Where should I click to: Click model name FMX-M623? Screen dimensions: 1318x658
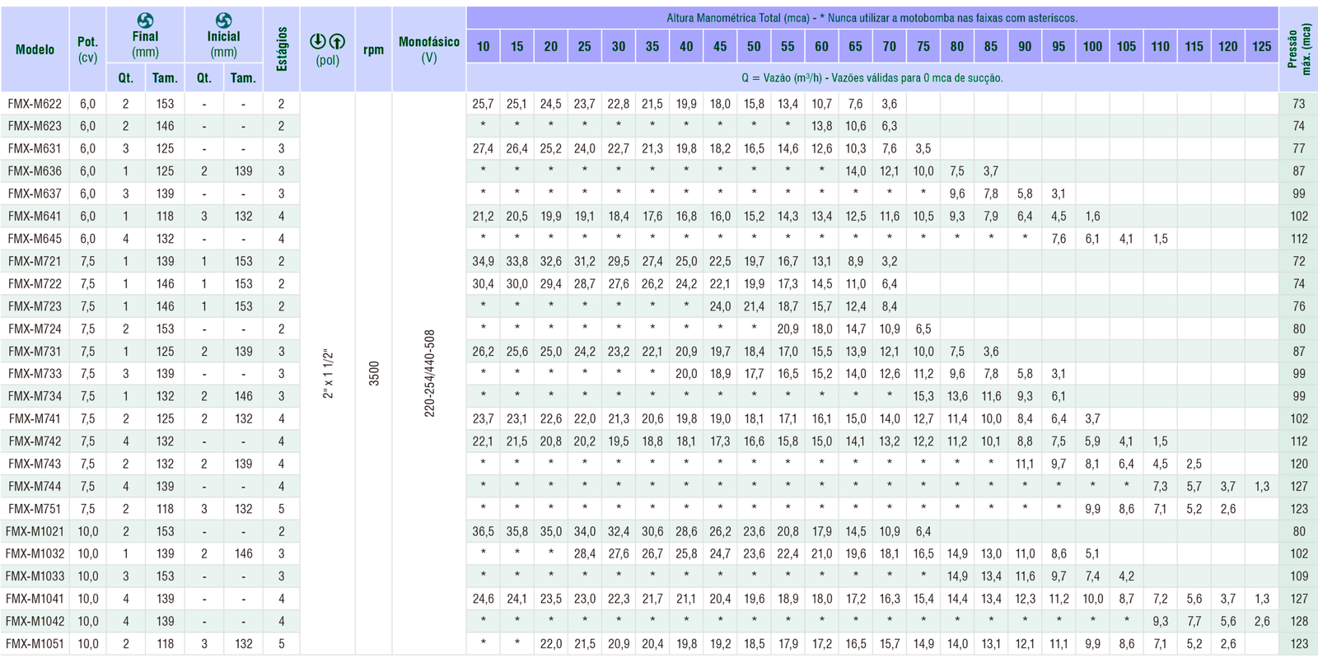click(35, 126)
